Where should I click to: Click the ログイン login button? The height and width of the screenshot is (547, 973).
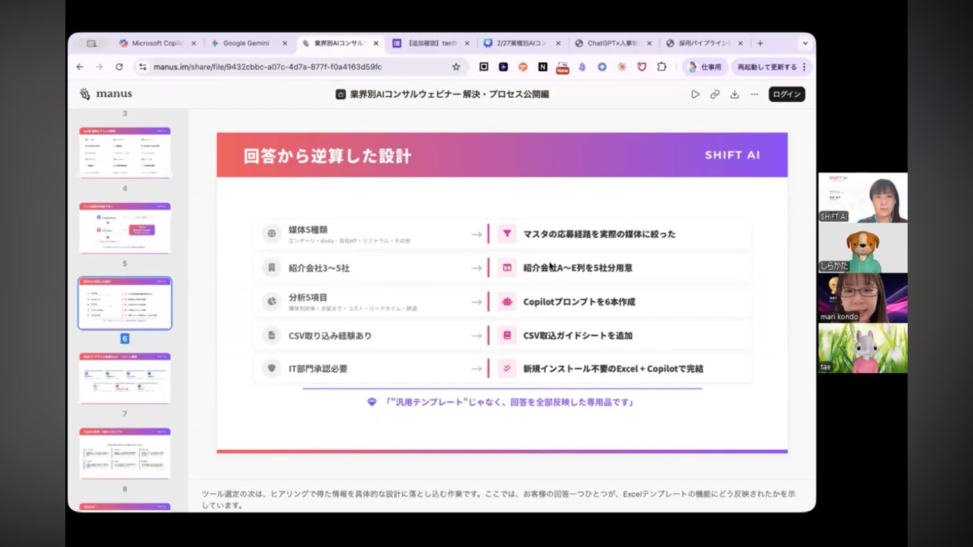[x=786, y=94]
